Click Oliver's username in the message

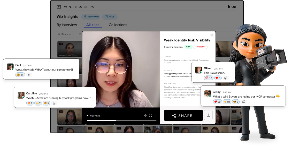(208, 68)
